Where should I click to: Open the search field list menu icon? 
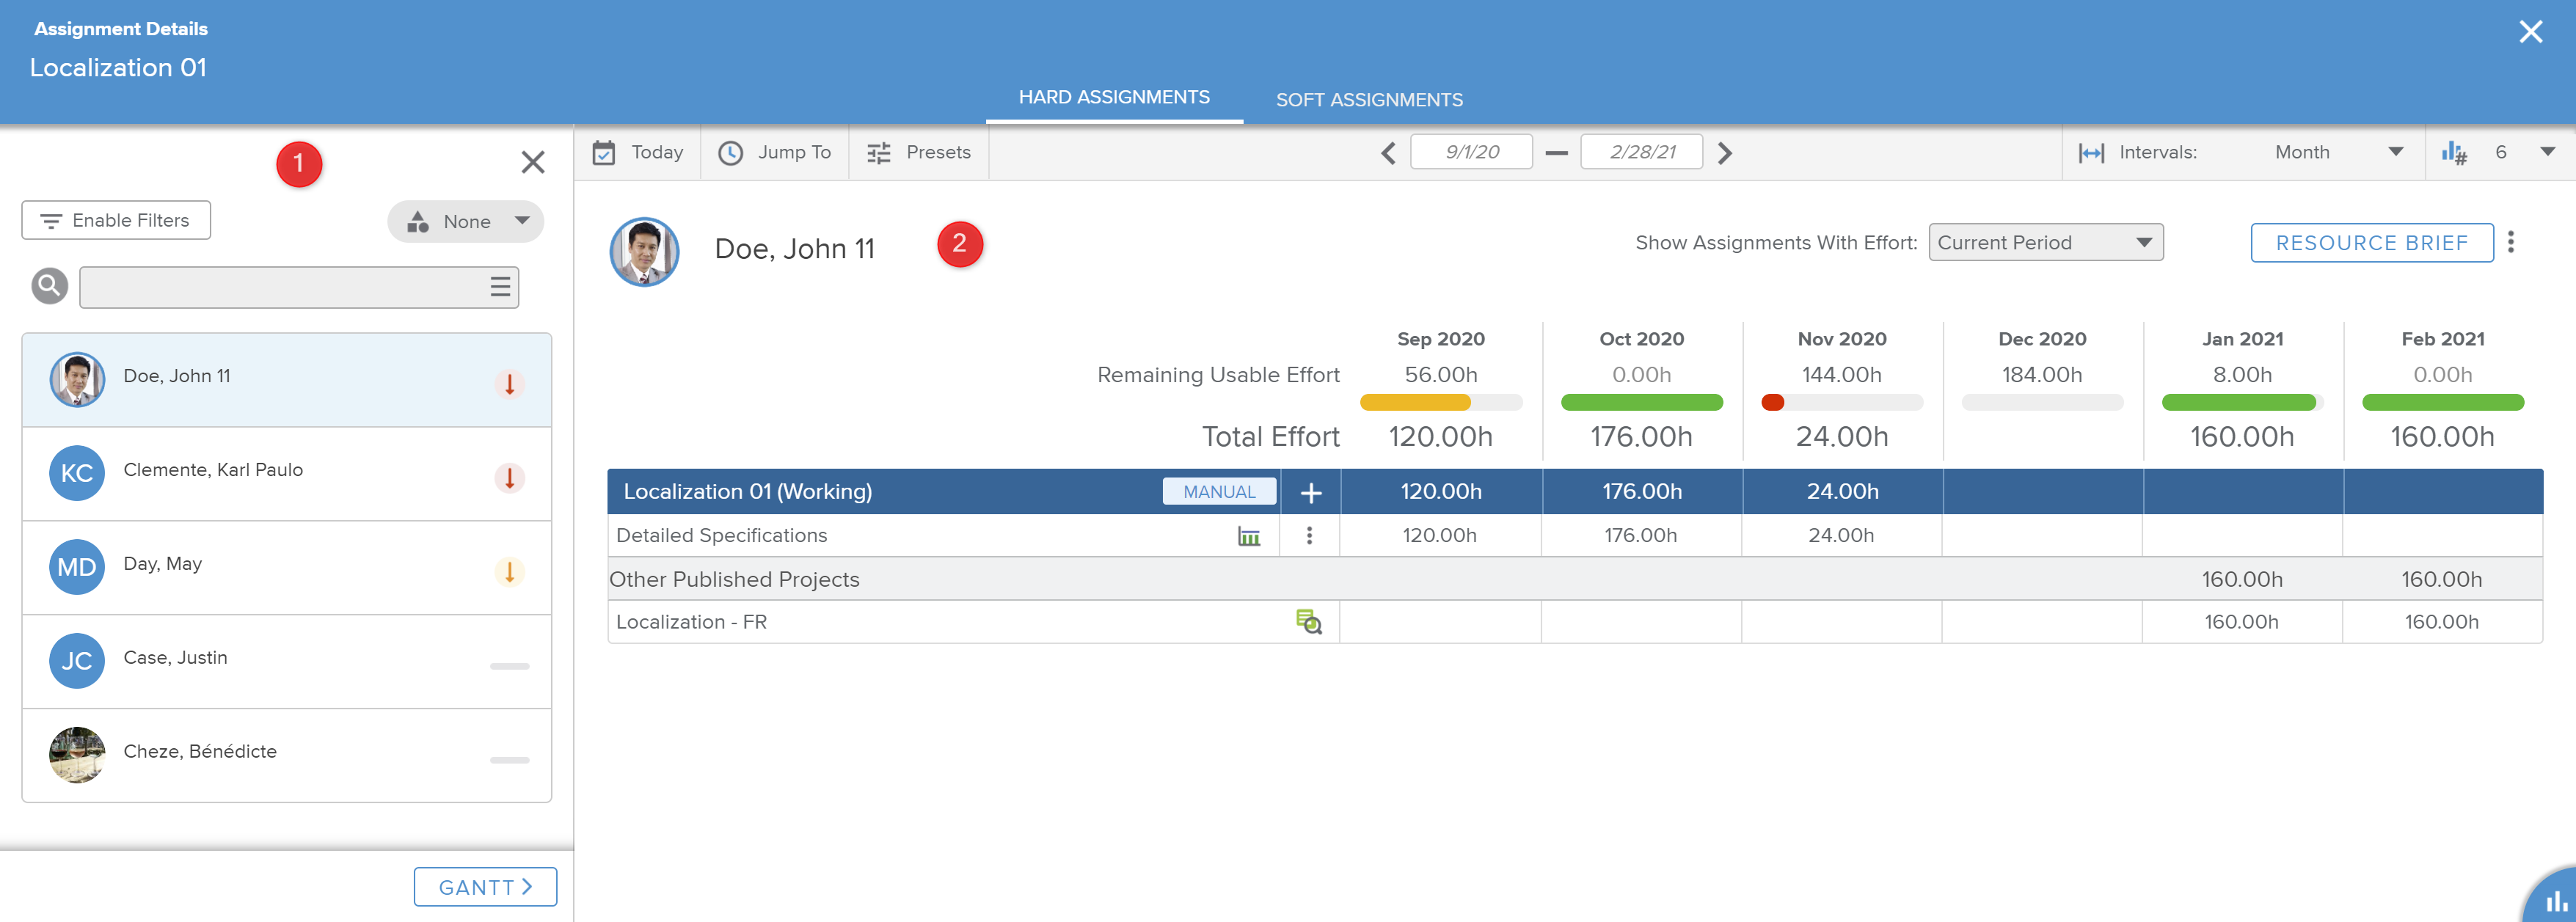(500, 288)
